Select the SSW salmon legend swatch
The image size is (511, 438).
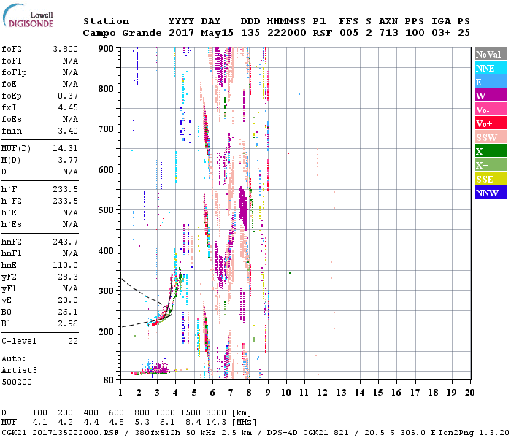click(x=491, y=137)
